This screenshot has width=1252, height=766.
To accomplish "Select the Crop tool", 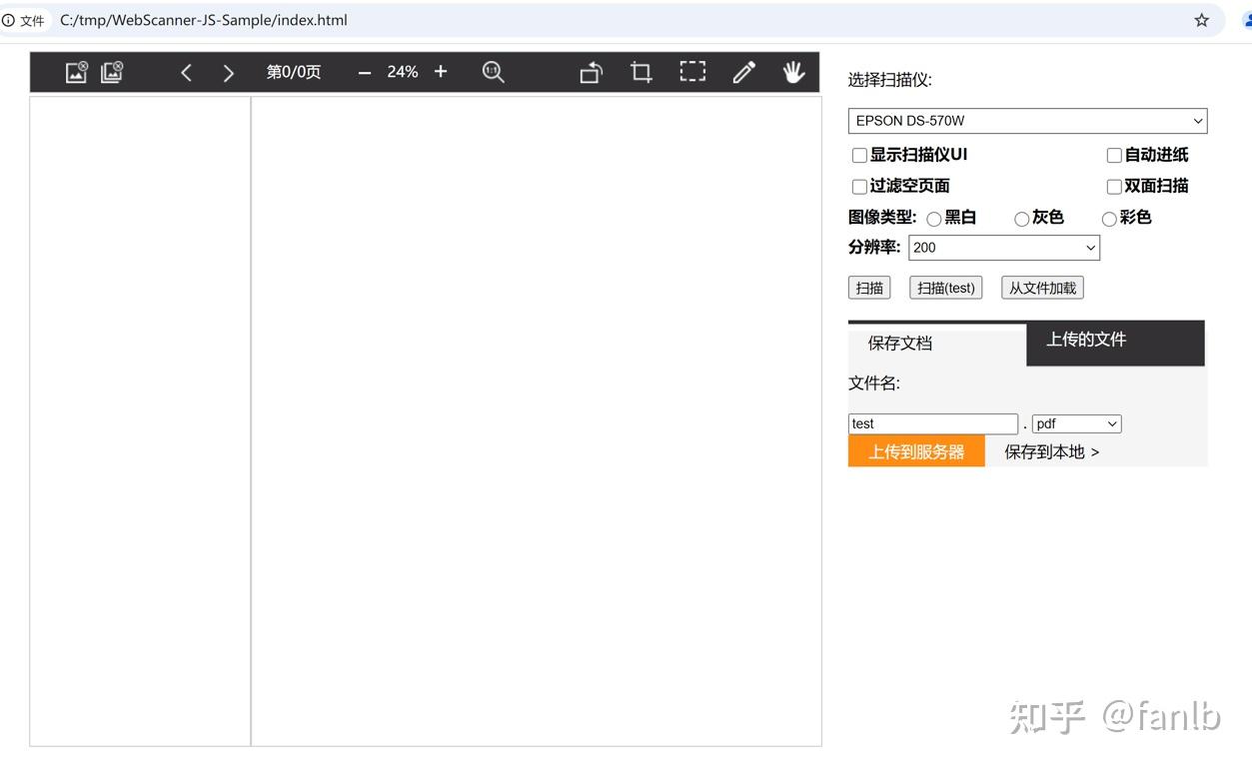I will pos(641,72).
